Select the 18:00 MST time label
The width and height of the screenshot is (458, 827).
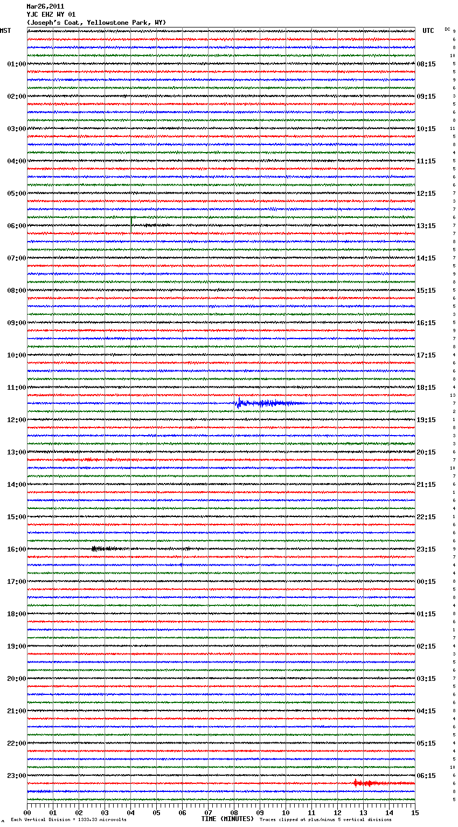17,614
